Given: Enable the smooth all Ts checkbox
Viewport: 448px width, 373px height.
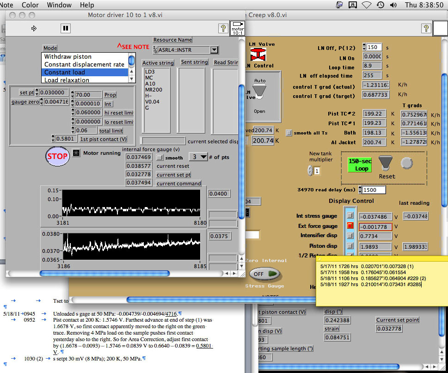Looking at the screenshot, I should click(289, 133).
